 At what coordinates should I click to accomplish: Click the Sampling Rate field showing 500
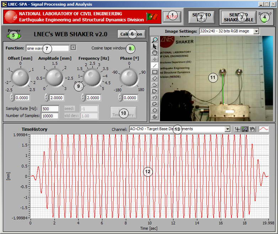(x=50, y=109)
